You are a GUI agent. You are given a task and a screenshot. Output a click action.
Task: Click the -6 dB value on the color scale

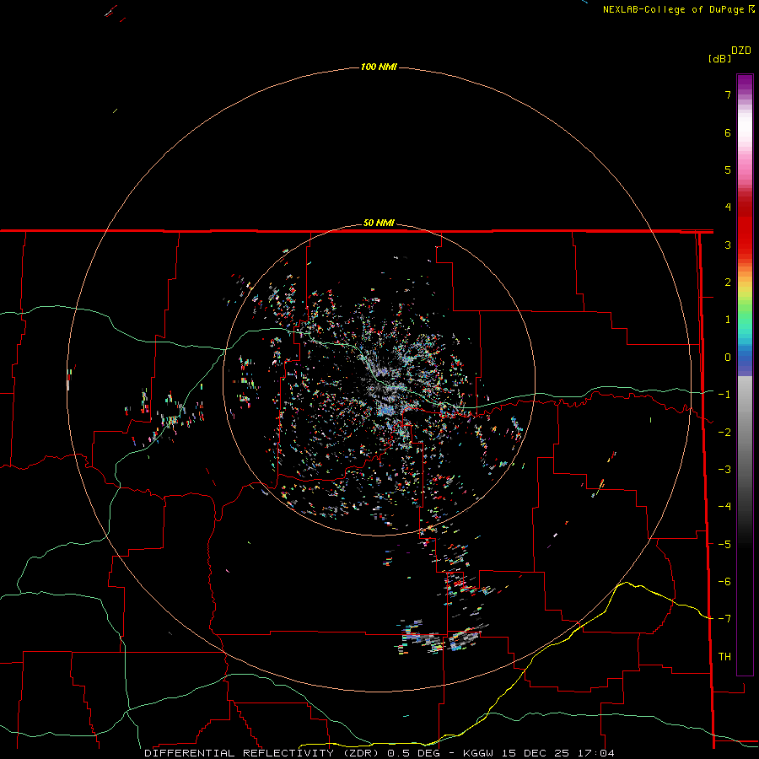pyautogui.click(x=724, y=582)
